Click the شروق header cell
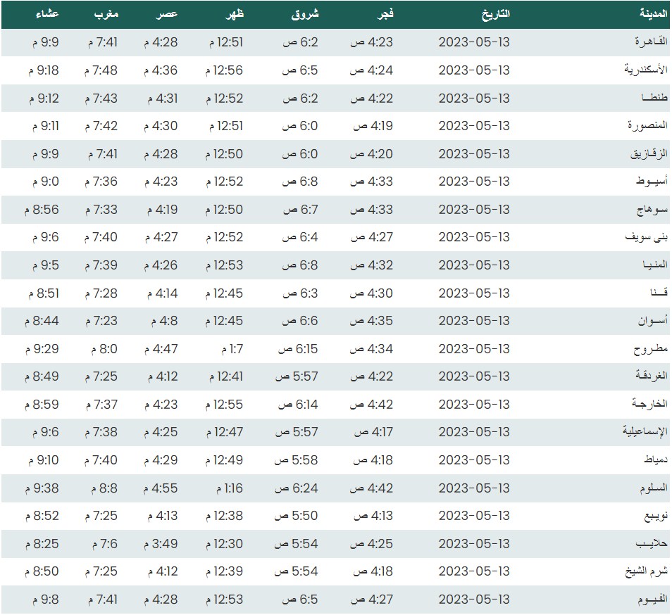 (x=305, y=14)
